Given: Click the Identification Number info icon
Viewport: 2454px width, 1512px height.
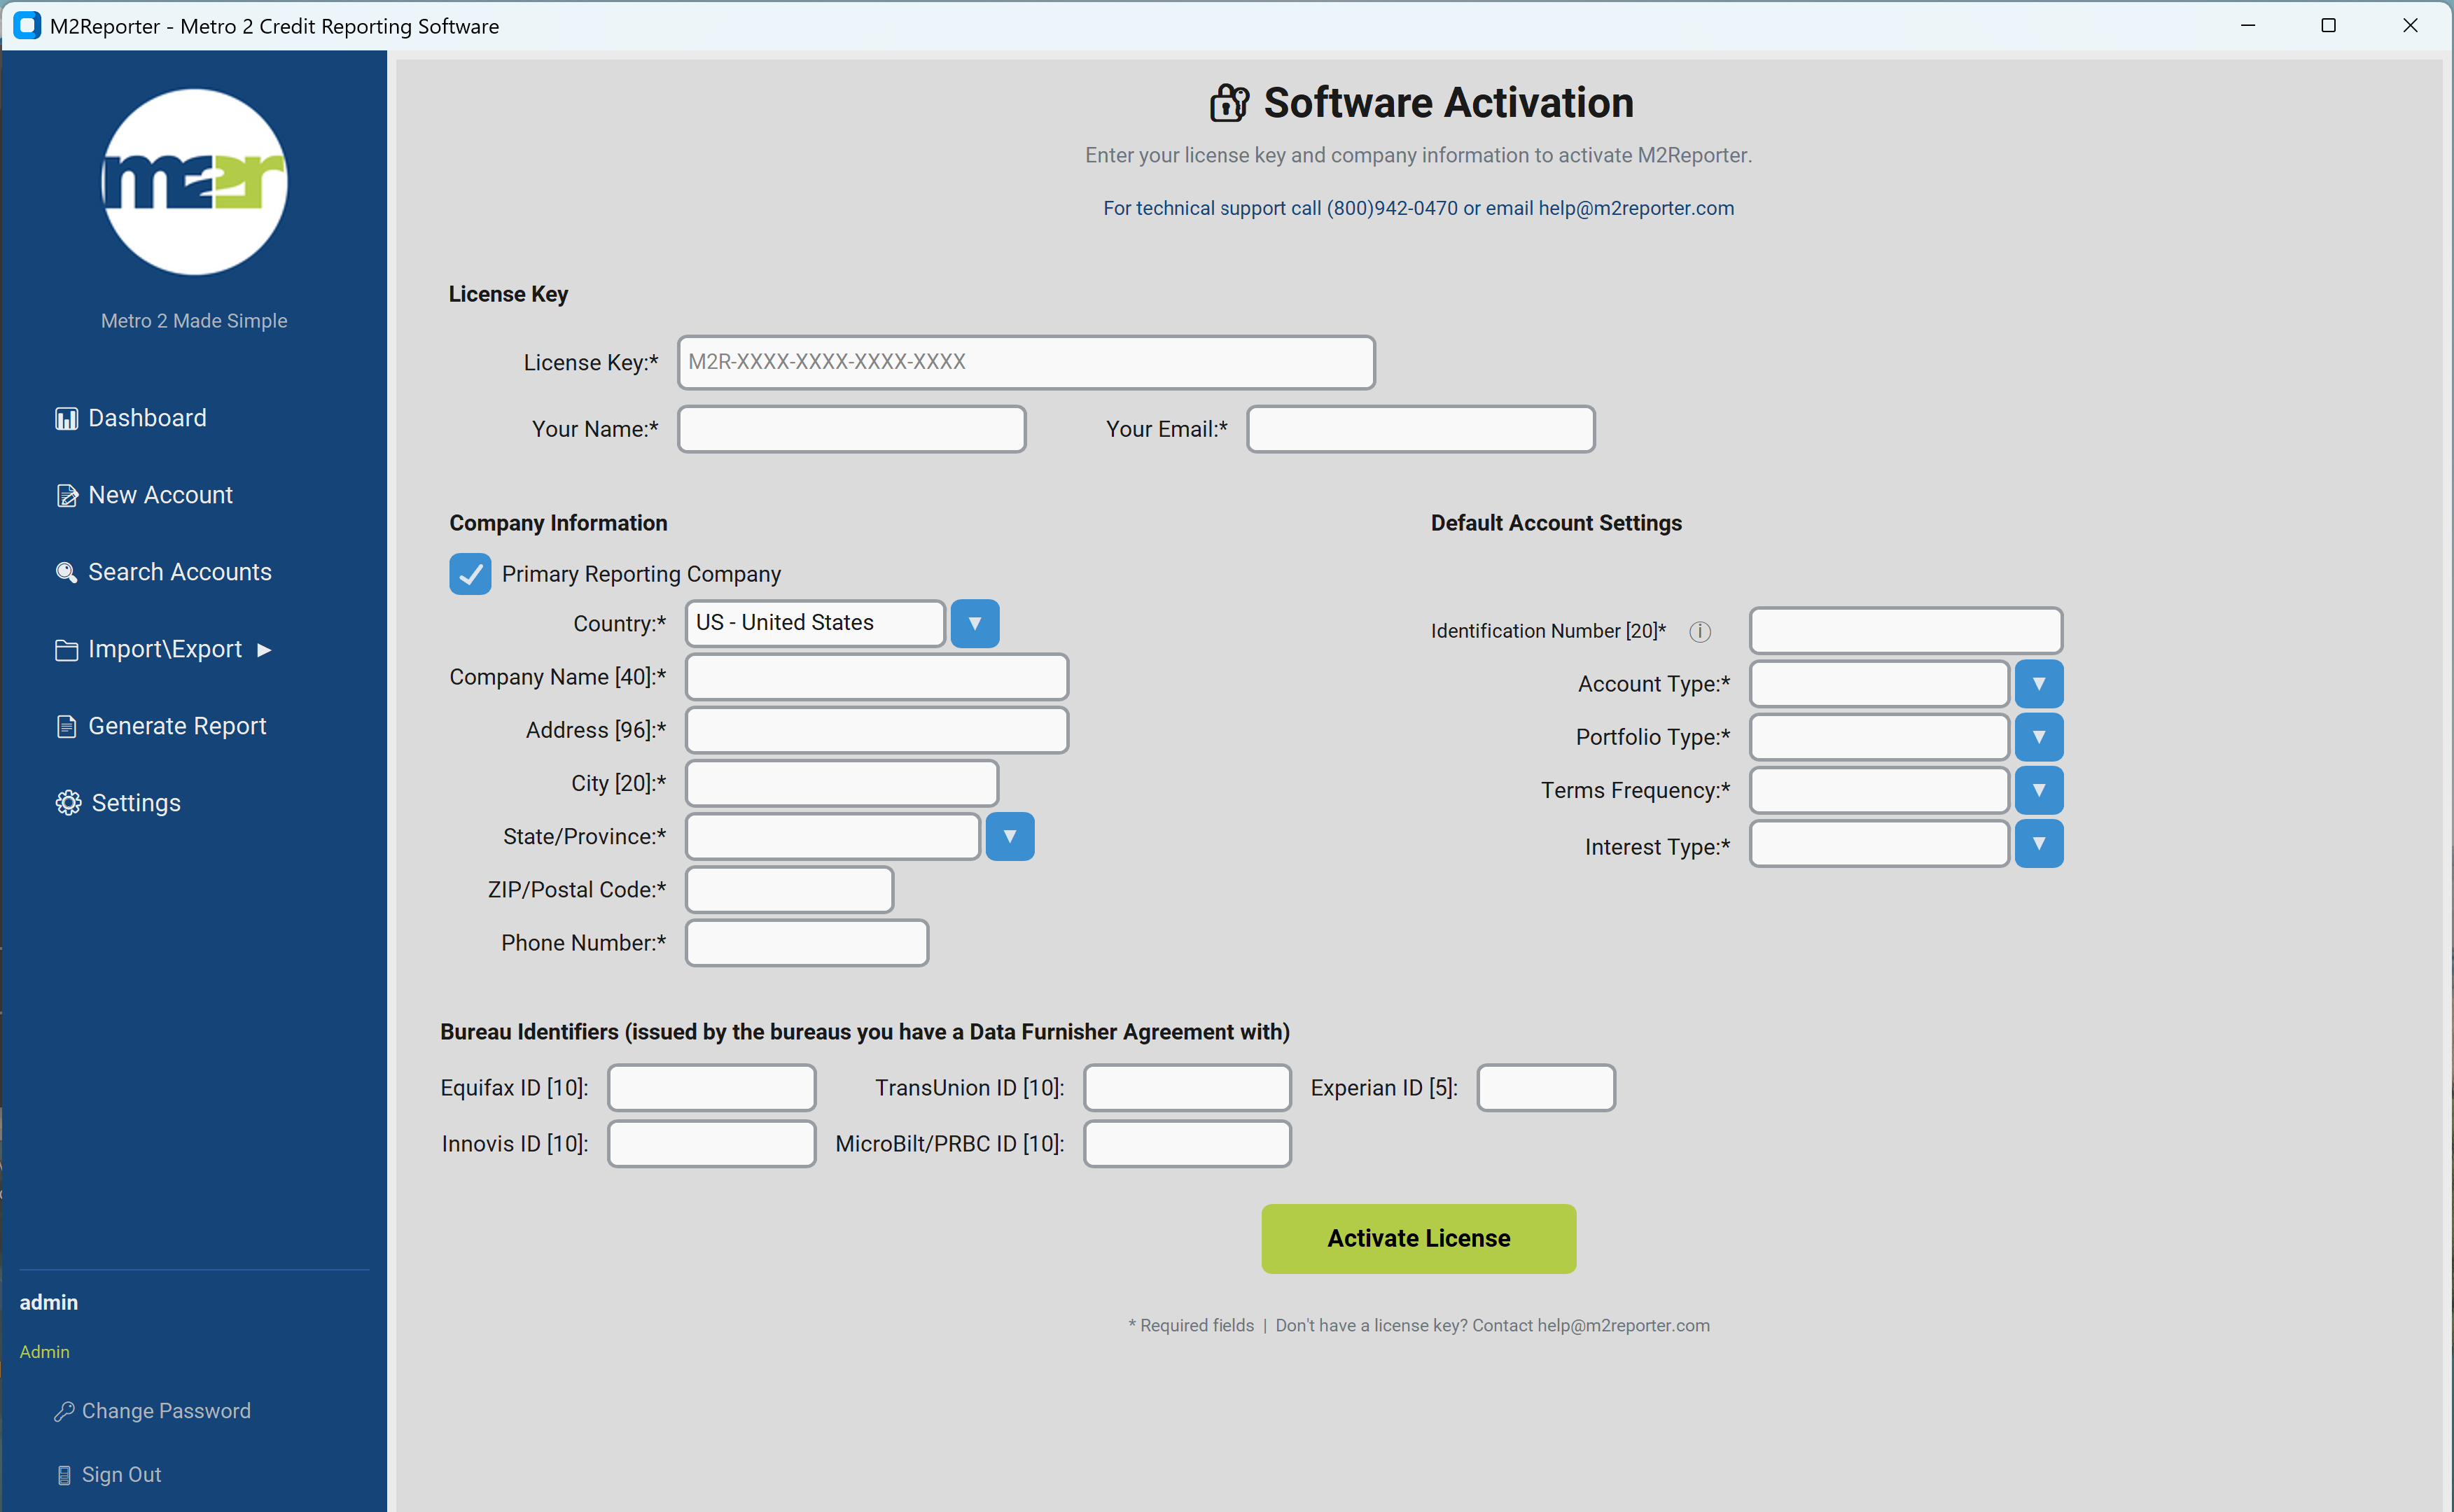Looking at the screenshot, I should tap(1700, 631).
